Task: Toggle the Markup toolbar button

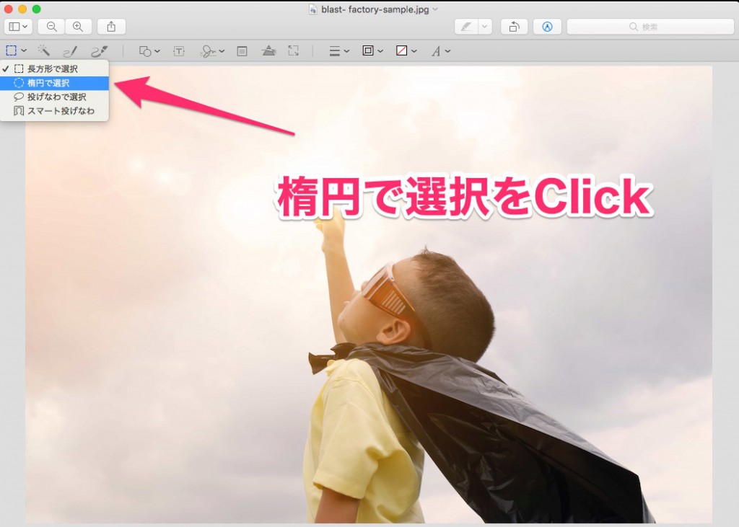Action: tap(547, 27)
